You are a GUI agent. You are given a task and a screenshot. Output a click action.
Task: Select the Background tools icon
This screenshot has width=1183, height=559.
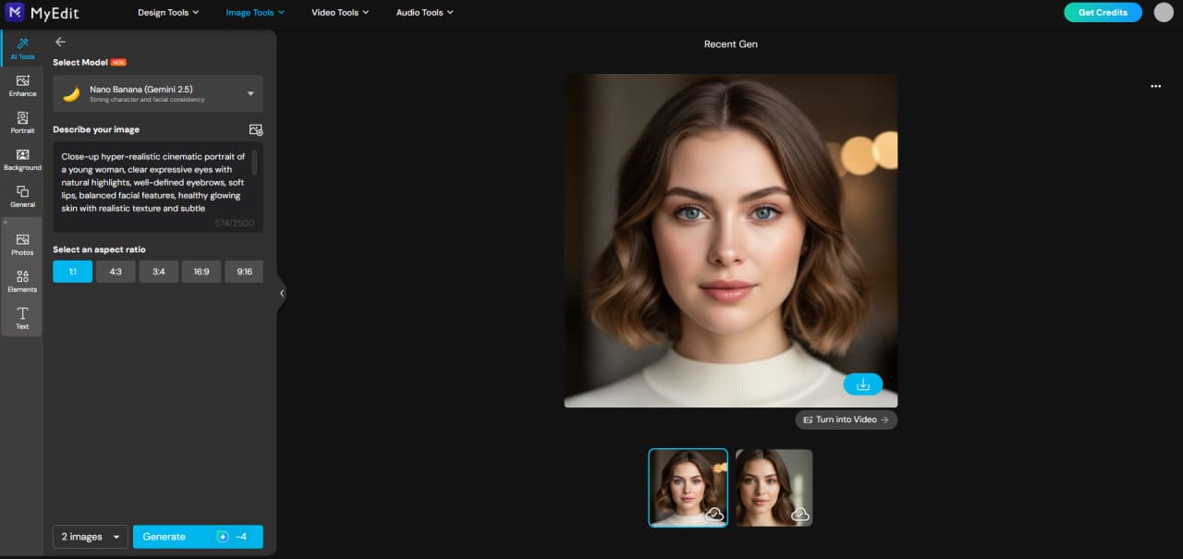point(22,159)
